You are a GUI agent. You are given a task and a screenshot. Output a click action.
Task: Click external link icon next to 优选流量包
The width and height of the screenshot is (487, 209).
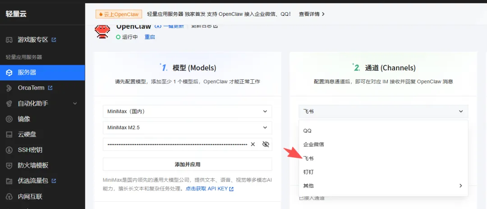(54, 181)
